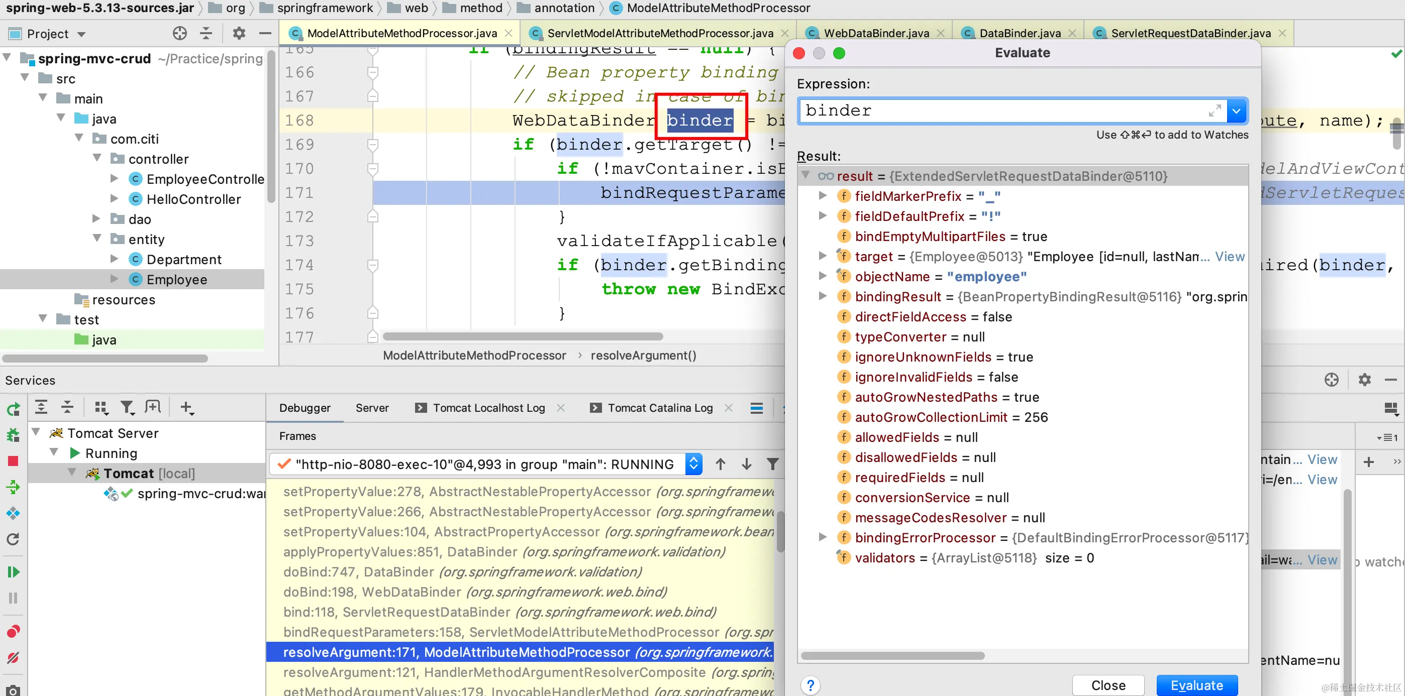Collapse the controller package in the project tree
The height and width of the screenshot is (696, 1405).
(97, 158)
